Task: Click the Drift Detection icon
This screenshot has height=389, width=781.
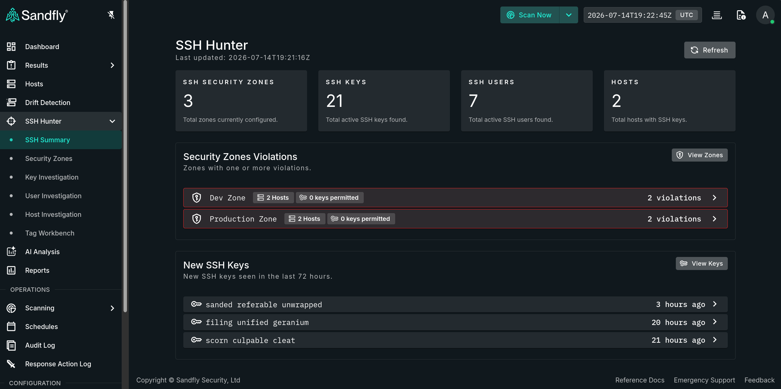Action: coord(11,103)
